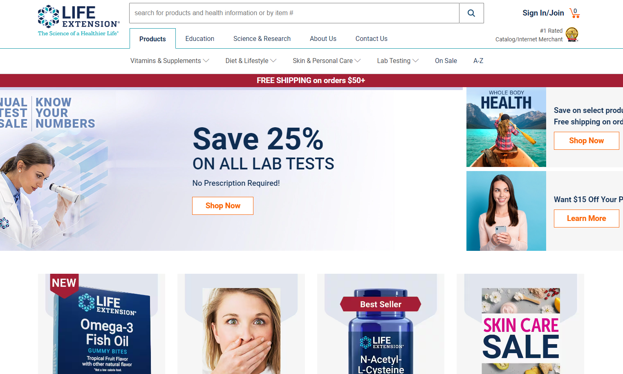Expand the Diet & Lifestyle menu
The image size is (623, 374).
(x=251, y=61)
